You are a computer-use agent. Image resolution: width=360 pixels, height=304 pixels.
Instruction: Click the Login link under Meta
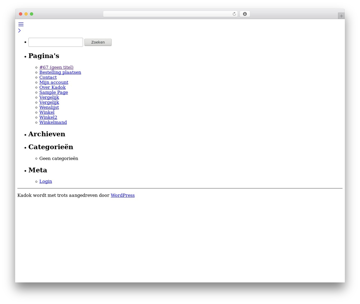pyautogui.click(x=46, y=181)
